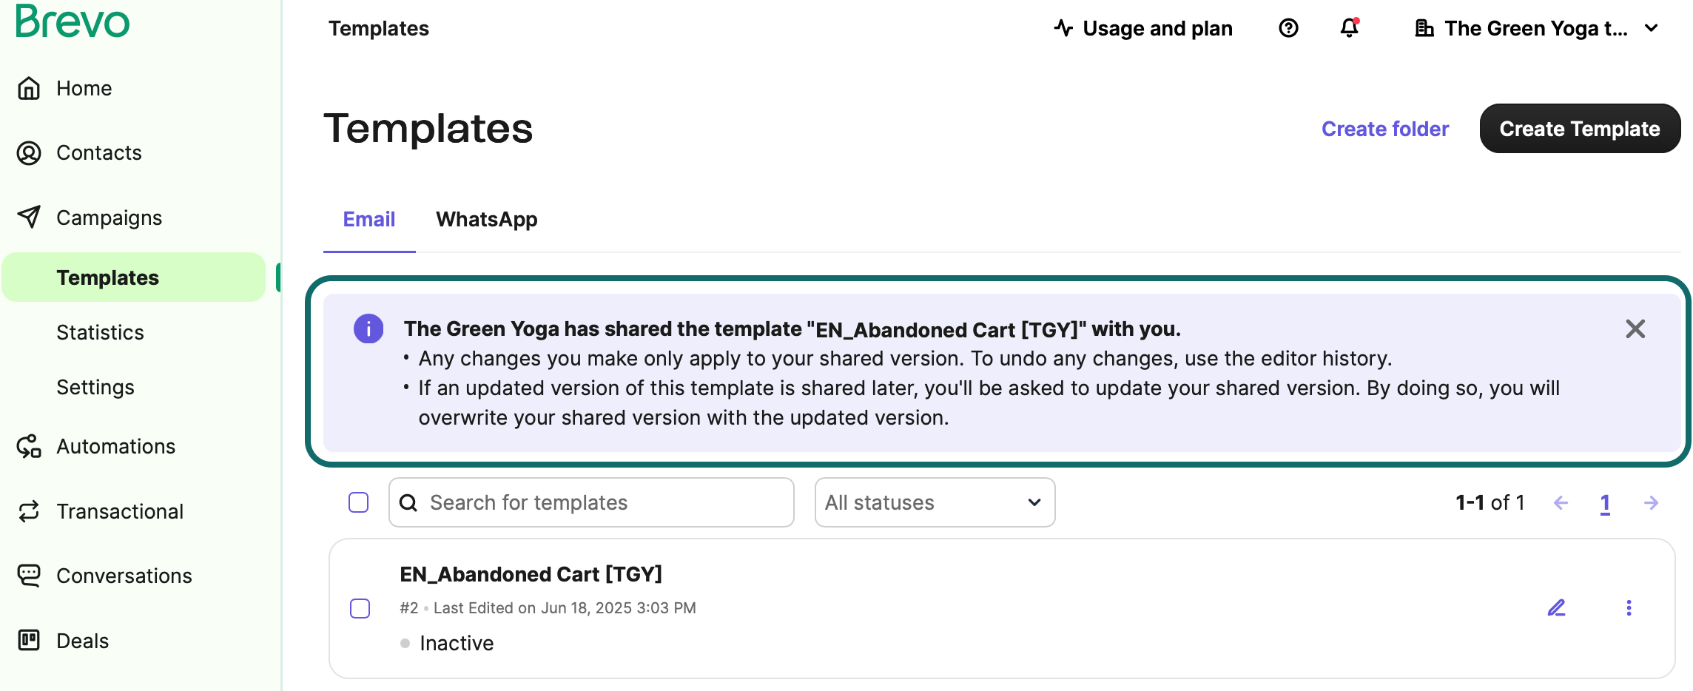Check the EN_Abandoned Cart [TGY] checkbox
Viewport: 1693px width, 691px height.
click(x=360, y=608)
